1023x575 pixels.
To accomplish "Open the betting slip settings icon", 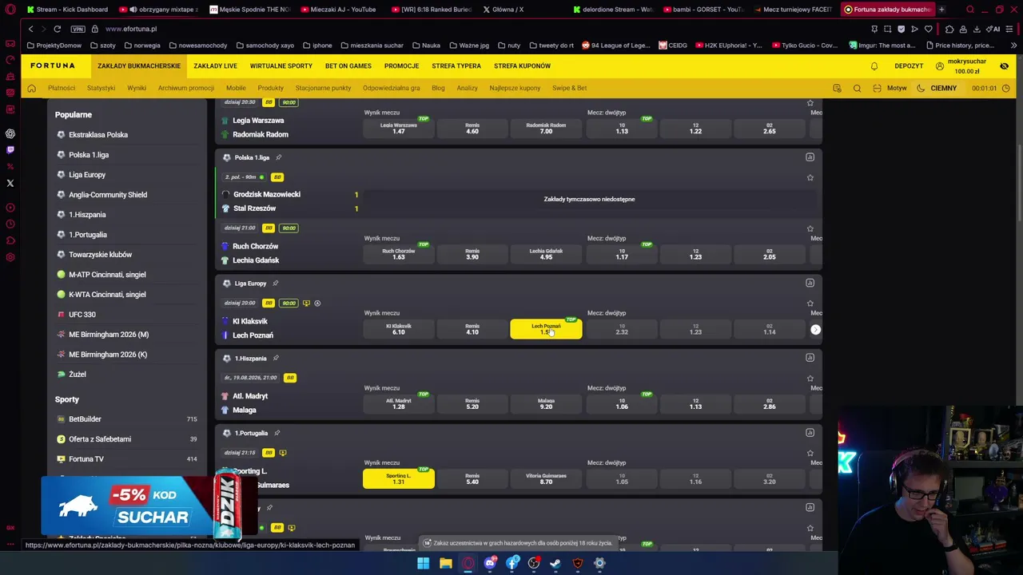I will tap(837, 88).
